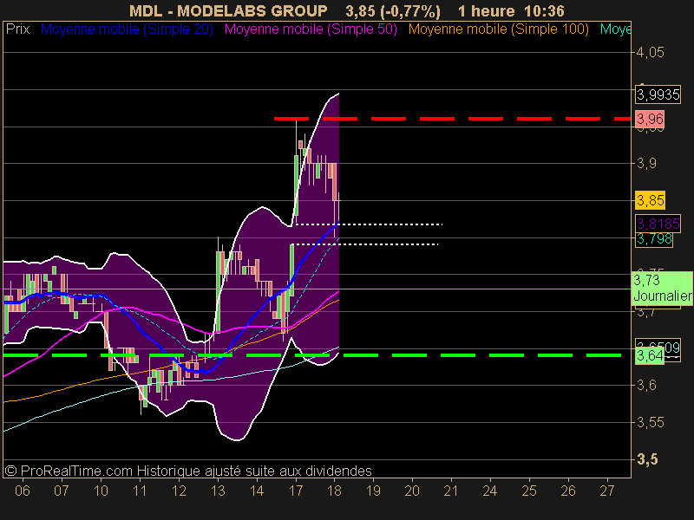Click date 26 on the time axis
The image size is (694, 520).
click(568, 491)
